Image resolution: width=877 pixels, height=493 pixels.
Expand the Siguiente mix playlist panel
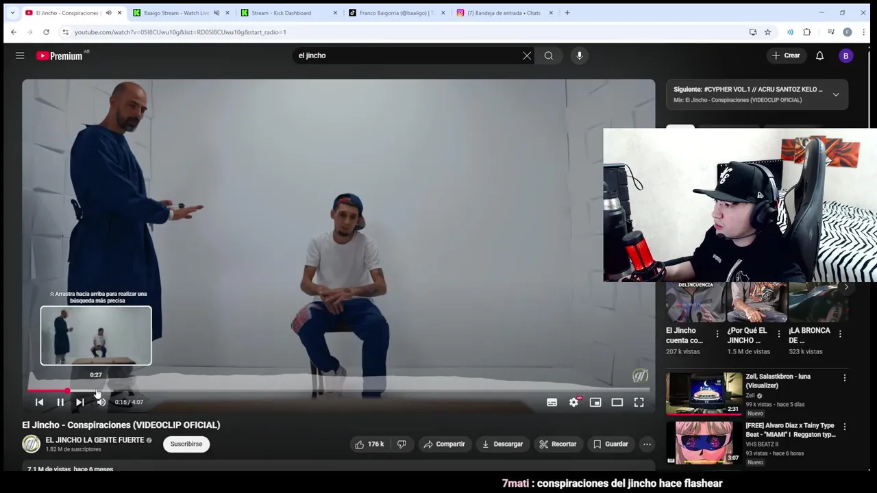pyautogui.click(x=836, y=94)
